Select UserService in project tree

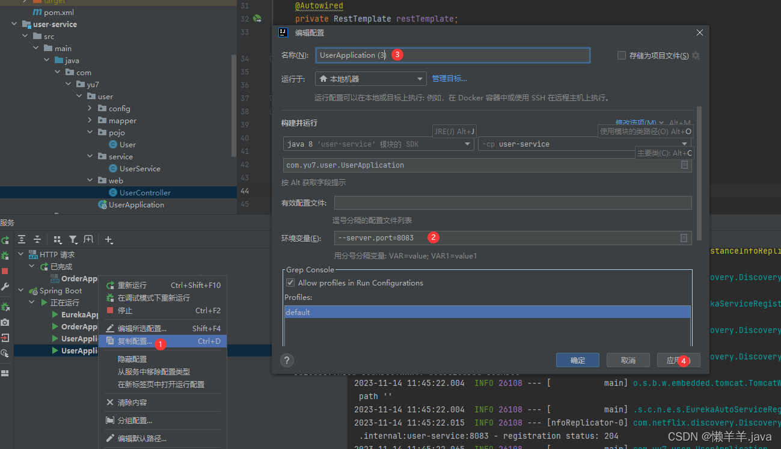[139, 168]
